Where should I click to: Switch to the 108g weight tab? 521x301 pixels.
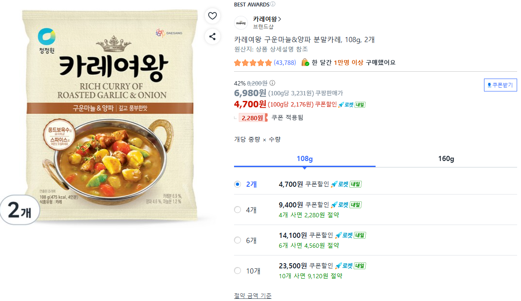pyautogui.click(x=305, y=159)
